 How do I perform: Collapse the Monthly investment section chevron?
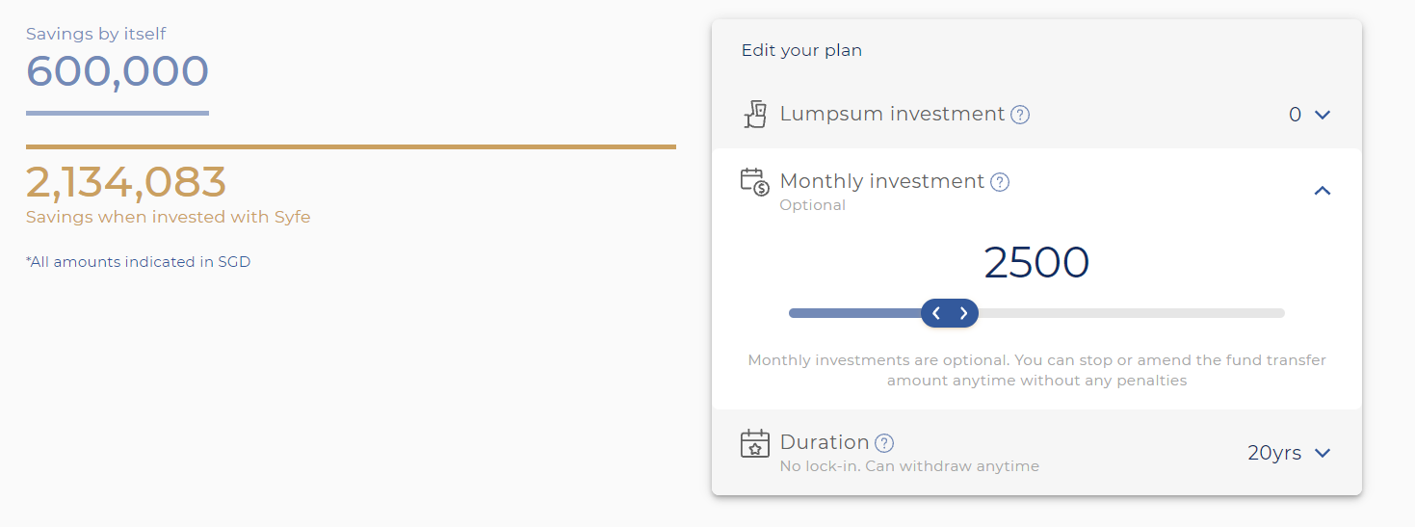click(x=1323, y=191)
